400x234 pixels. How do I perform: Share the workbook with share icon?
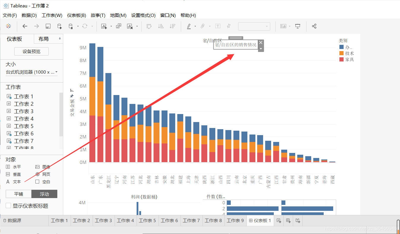point(314,26)
